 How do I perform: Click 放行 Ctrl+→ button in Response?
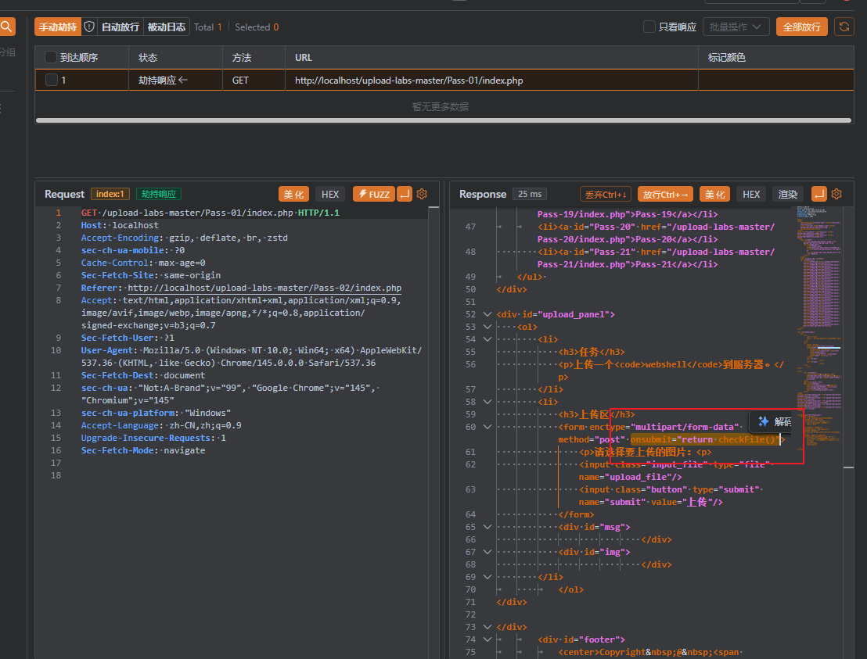click(x=665, y=194)
